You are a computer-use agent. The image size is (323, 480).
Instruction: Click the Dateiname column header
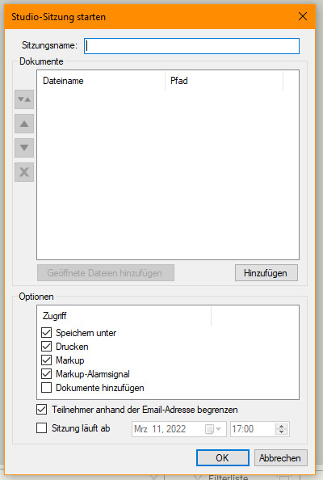click(x=101, y=81)
